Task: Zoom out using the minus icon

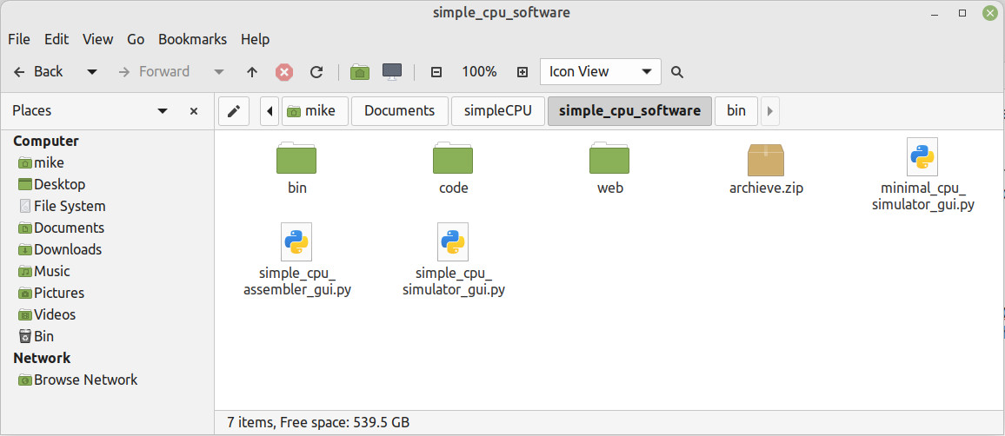Action: tap(436, 72)
